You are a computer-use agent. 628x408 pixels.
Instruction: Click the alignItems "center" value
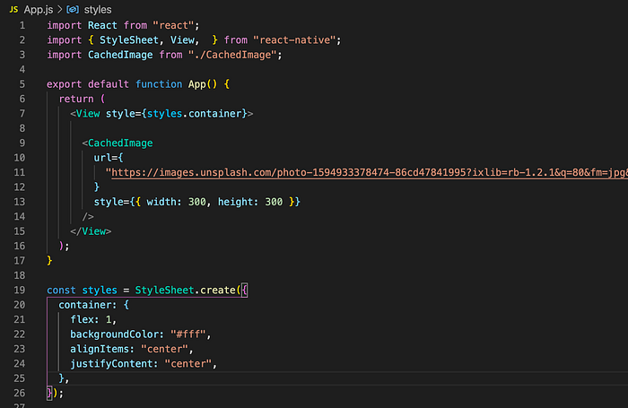tap(164, 349)
